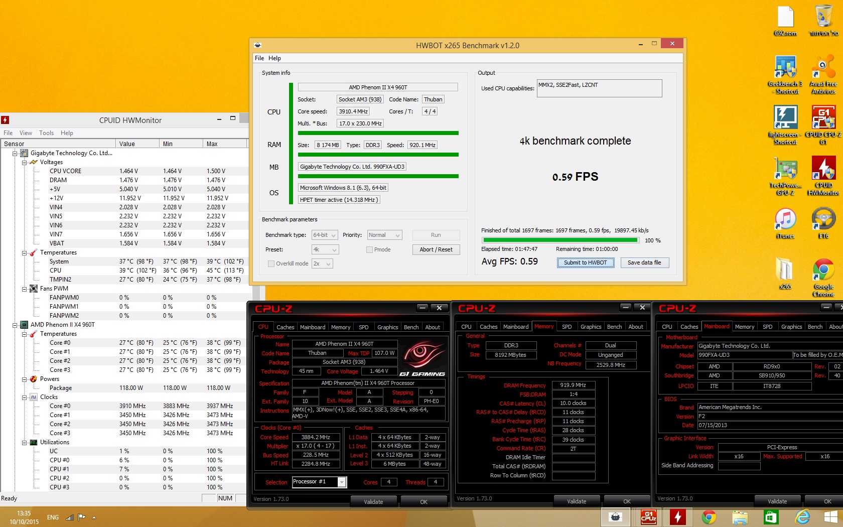Enable the Overkill mode checkbox
The width and height of the screenshot is (843, 527).
[271, 263]
